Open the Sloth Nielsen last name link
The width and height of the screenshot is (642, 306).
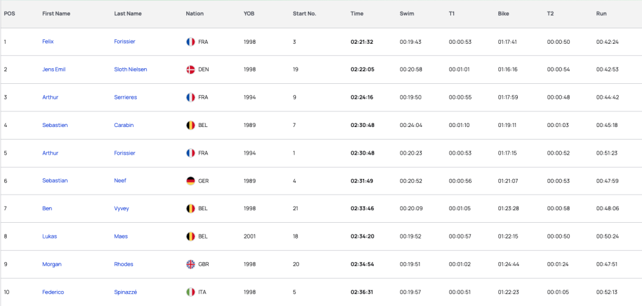(130, 69)
